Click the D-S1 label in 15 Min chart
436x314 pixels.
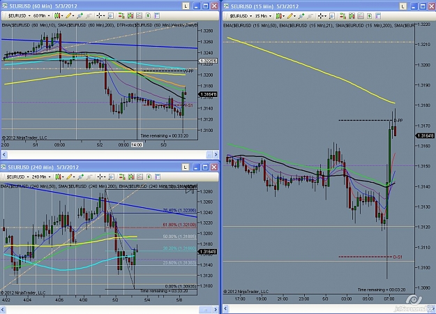(x=398, y=257)
